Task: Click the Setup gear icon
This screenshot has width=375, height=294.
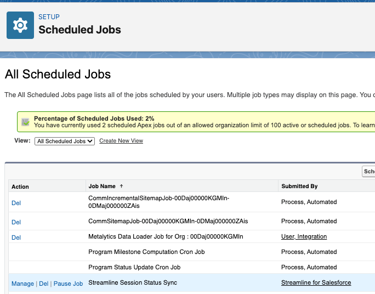Action: click(20, 25)
